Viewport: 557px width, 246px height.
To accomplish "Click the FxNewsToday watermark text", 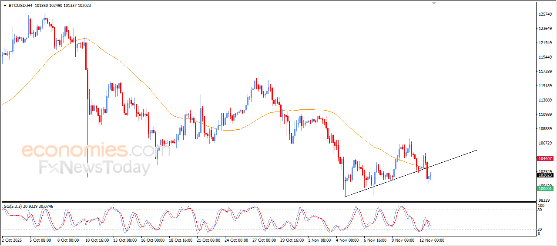I will (x=94, y=167).
